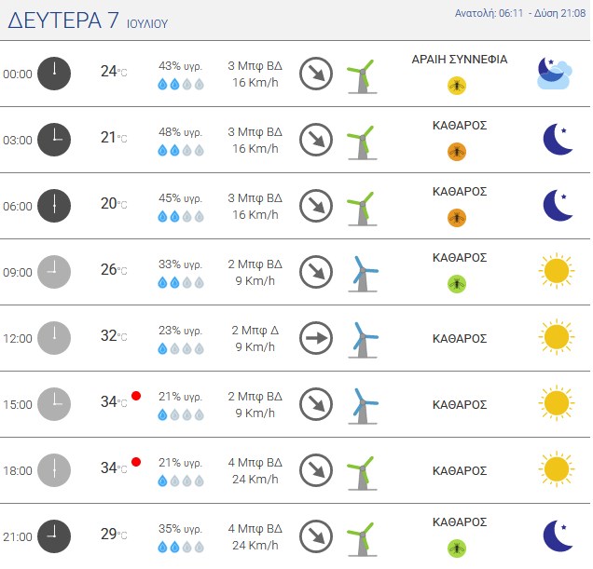
Task: Click the 32°C temperature at 12:00
Action: point(114,336)
